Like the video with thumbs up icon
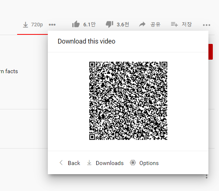Screen dimensions: 219x191 [76, 24]
